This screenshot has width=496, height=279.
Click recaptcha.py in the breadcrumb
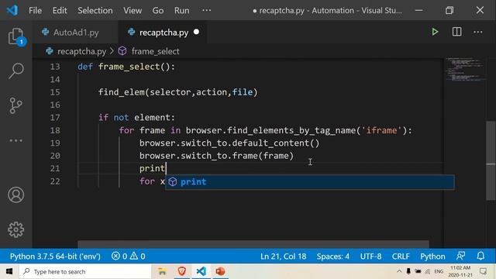(x=81, y=51)
